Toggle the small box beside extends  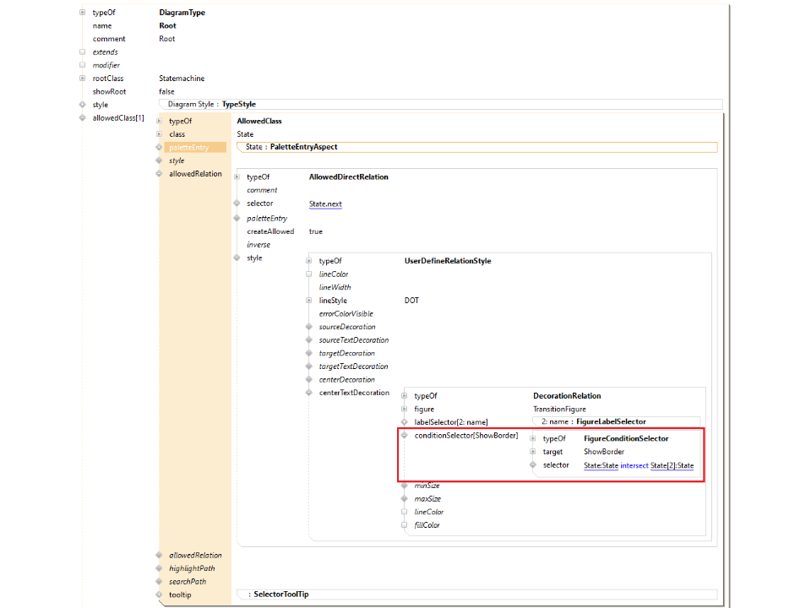point(83,52)
